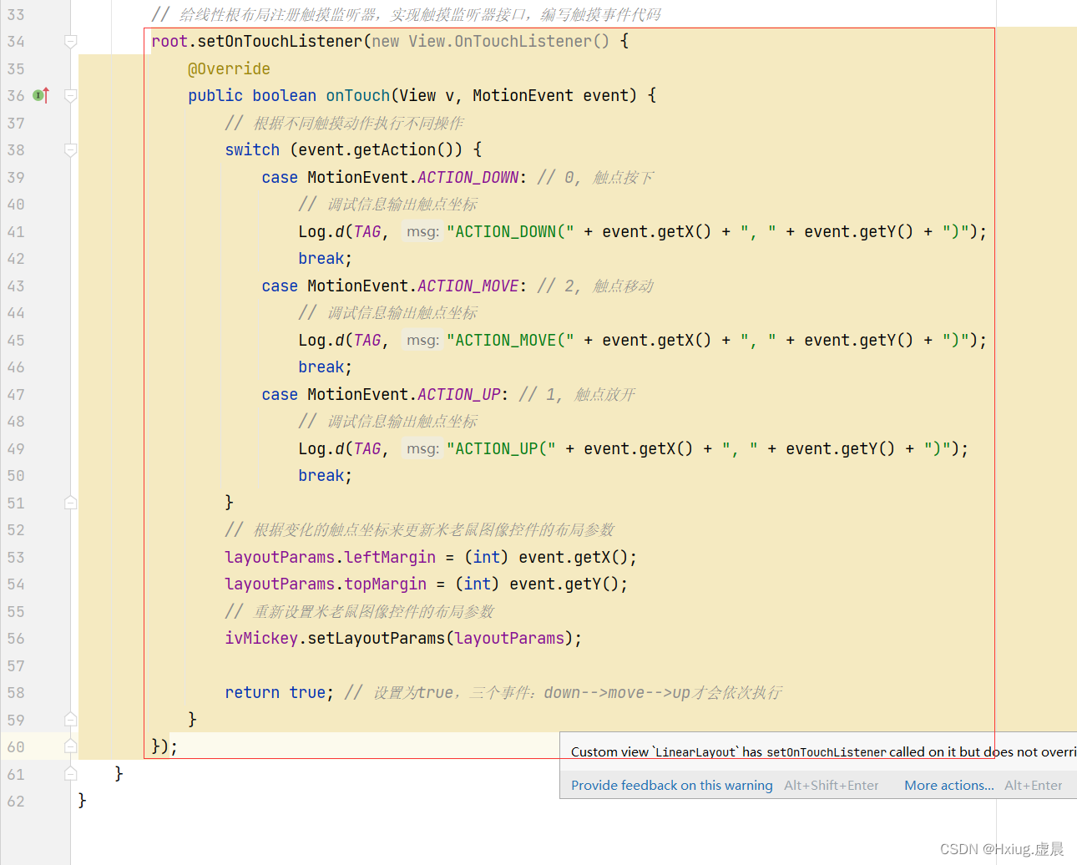Image resolution: width=1077 pixels, height=865 pixels.
Task: Click ACTION_DOWN constant on line 39
Action: (468, 178)
